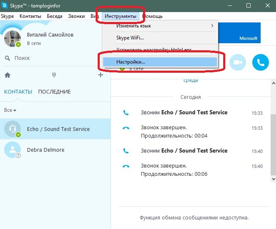This screenshot has height=229, width=276.
Task: Click Звоним Echo entry at 15:33
Action: [x=184, y=113]
